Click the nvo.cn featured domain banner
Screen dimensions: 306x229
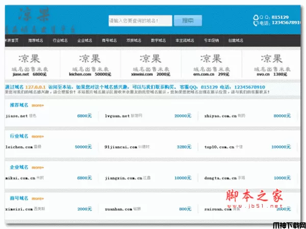click(x=271, y=65)
